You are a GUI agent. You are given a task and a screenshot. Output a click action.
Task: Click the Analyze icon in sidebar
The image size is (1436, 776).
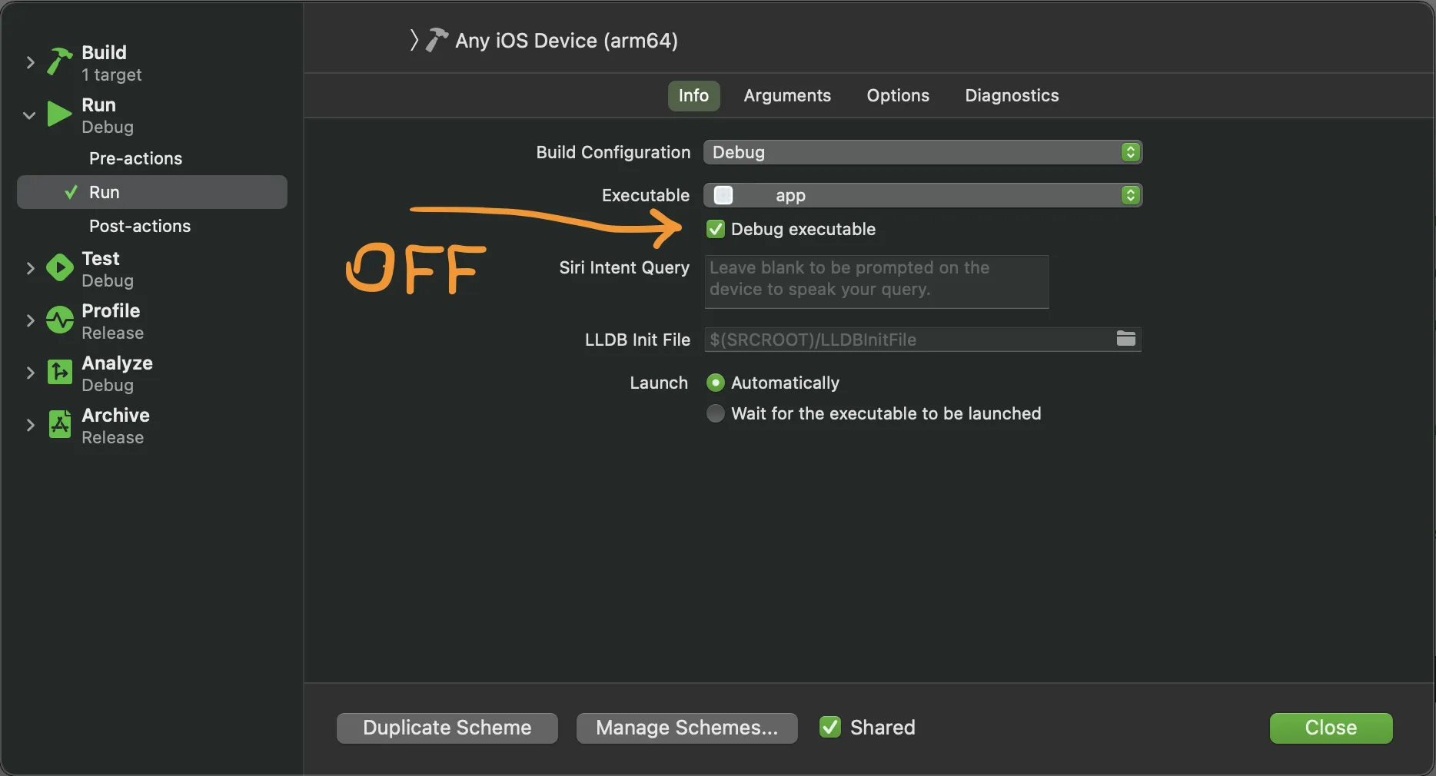pos(59,373)
